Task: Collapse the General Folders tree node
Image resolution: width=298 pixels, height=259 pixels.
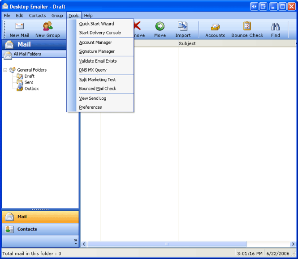Action: click(5, 70)
